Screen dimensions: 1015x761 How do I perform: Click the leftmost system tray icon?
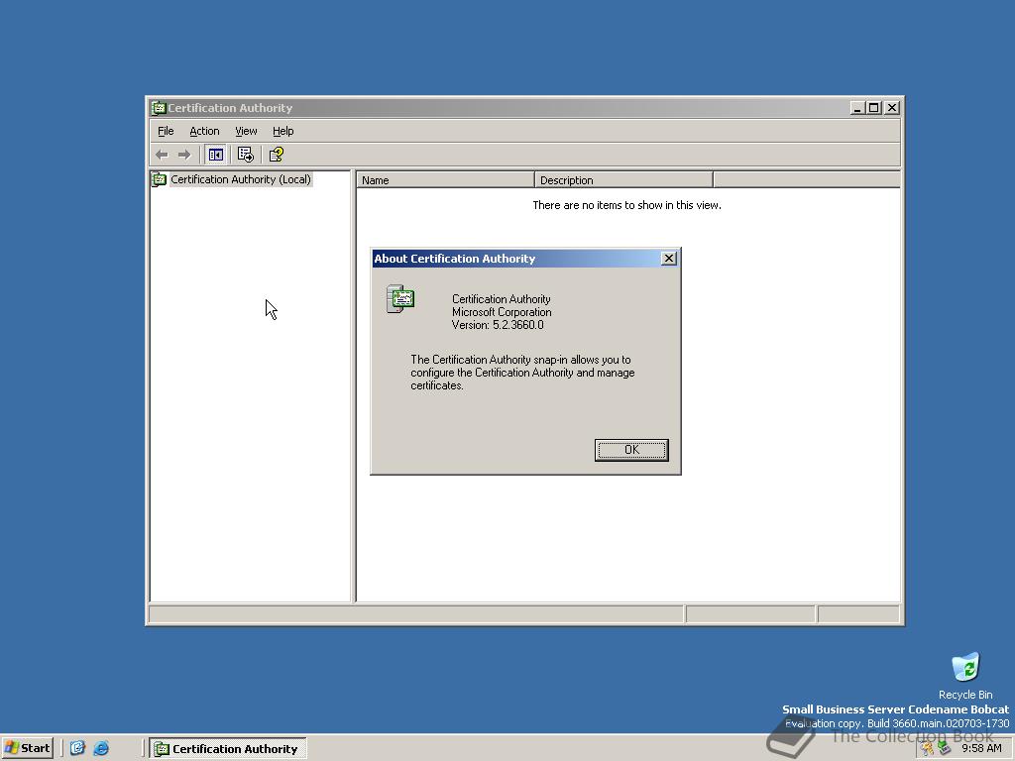[x=928, y=749]
